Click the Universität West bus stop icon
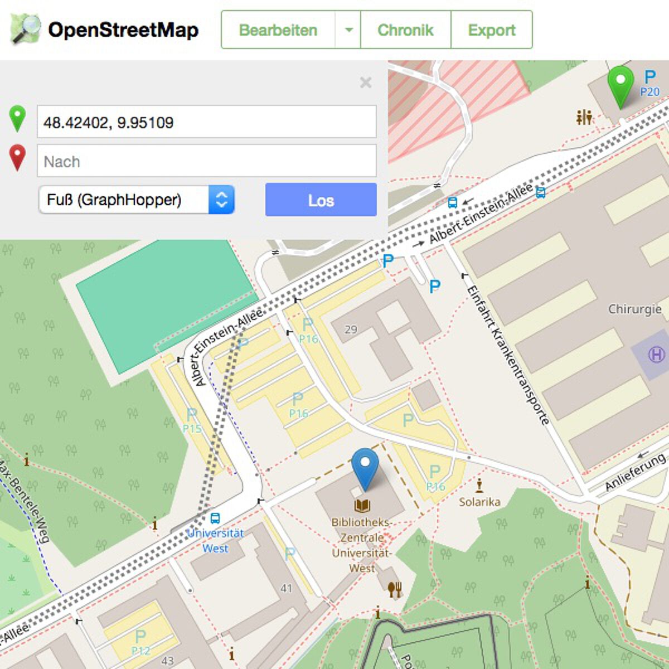Screen dimensions: 669x669 pyautogui.click(x=215, y=518)
